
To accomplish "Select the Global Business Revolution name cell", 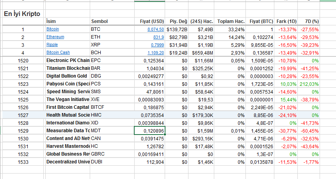I will click(68, 154).
